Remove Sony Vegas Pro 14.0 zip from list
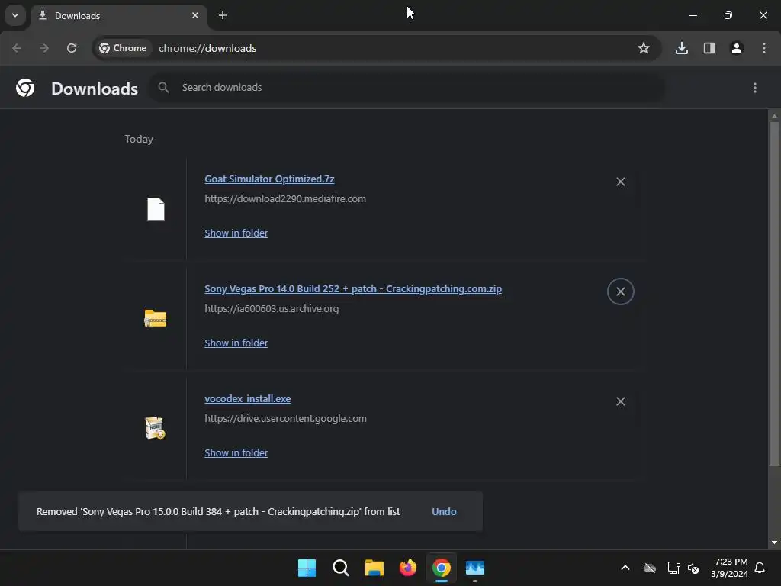 (x=621, y=291)
